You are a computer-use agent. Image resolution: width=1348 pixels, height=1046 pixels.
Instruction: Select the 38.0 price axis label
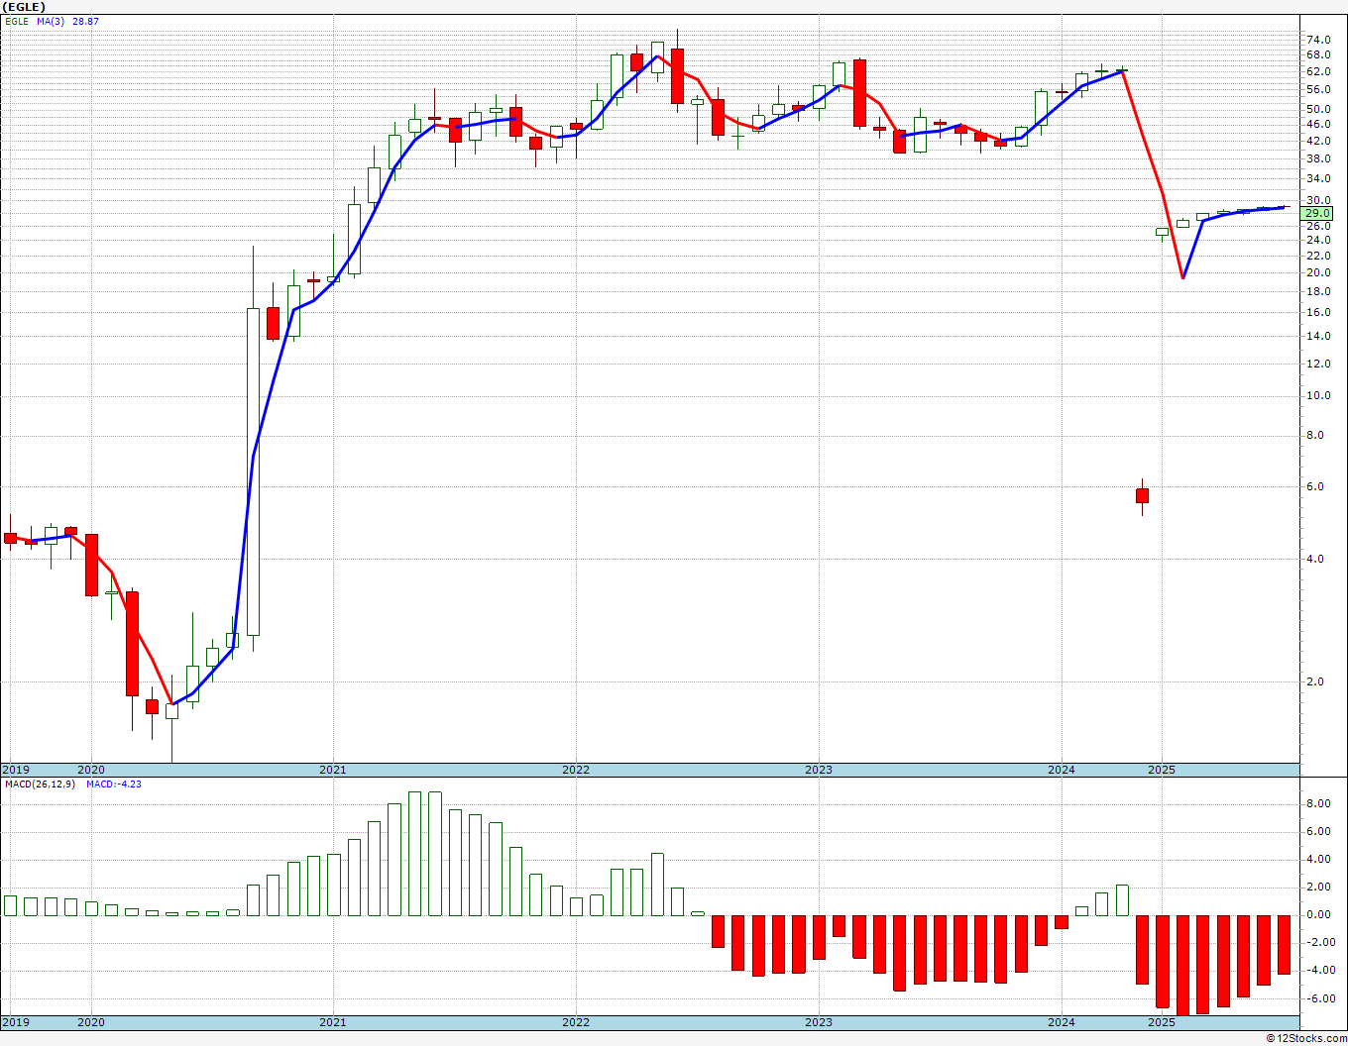(x=1318, y=157)
